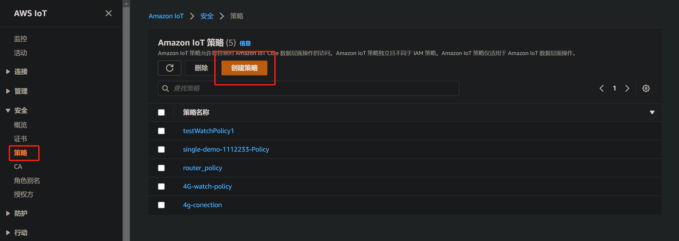This screenshot has width=679, height=241.
Task: Refresh the policies list
Action: pos(170,68)
